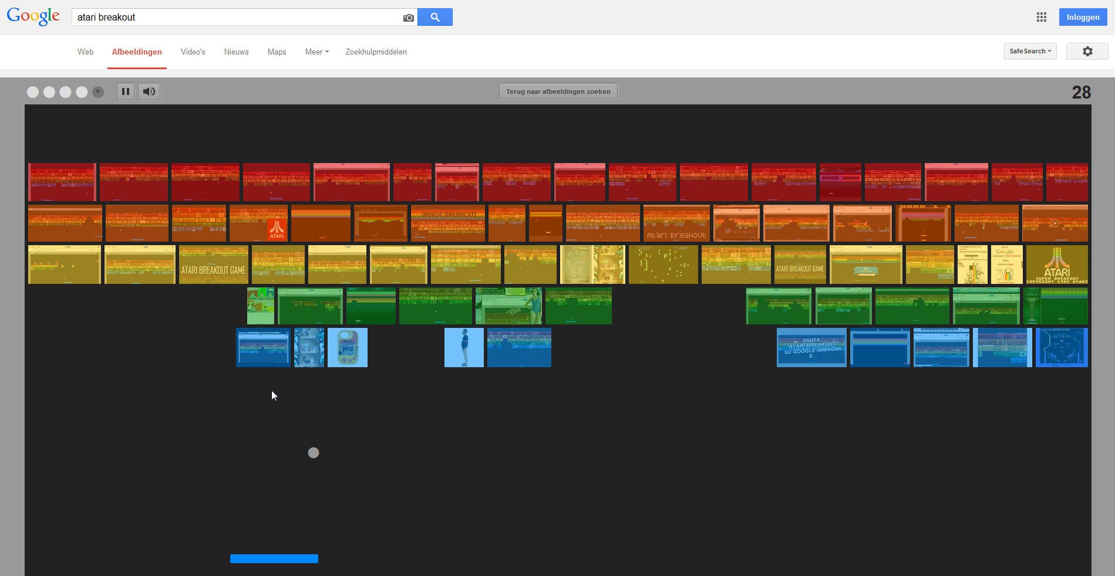
Task: Open the Nieuws section
Action: coord(236,52)
